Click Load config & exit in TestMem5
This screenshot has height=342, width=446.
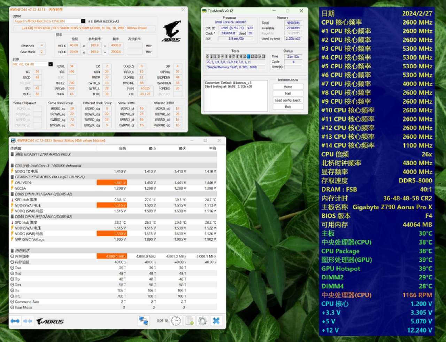(288, 100)
